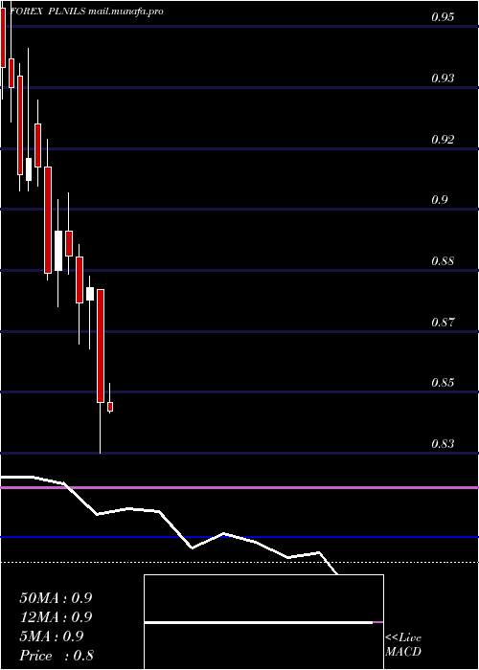The image size is (479, 670).
Task: Click the FOREX PLNILS chart title text
Action: click(x=86, y=11)
